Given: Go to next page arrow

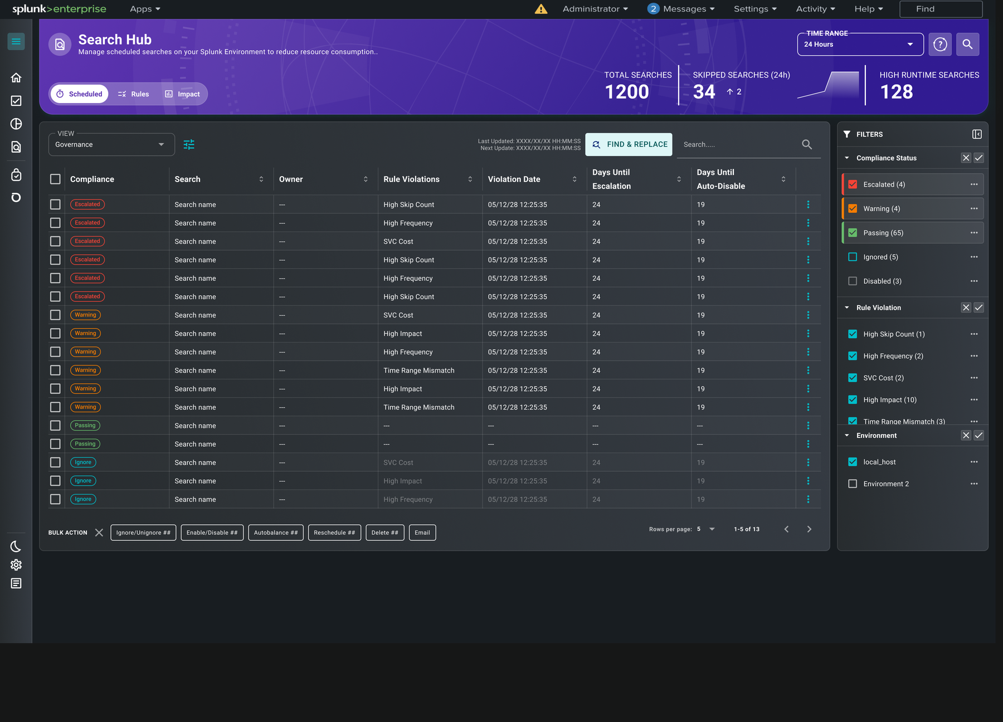Looking at the screenshot, I should (x=809, y=529).
